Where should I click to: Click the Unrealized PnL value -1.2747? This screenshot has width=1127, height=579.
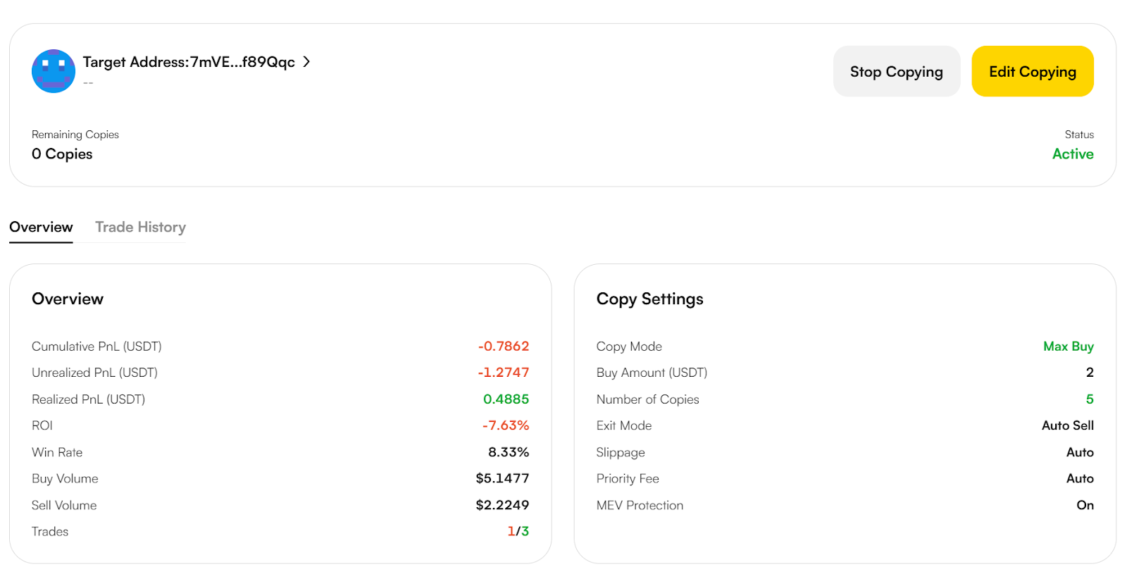[x=503, y=373]
